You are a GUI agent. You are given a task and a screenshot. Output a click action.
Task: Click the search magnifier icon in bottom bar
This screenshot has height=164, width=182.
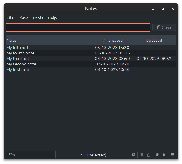pyautogui.click(x=133, y=155)
